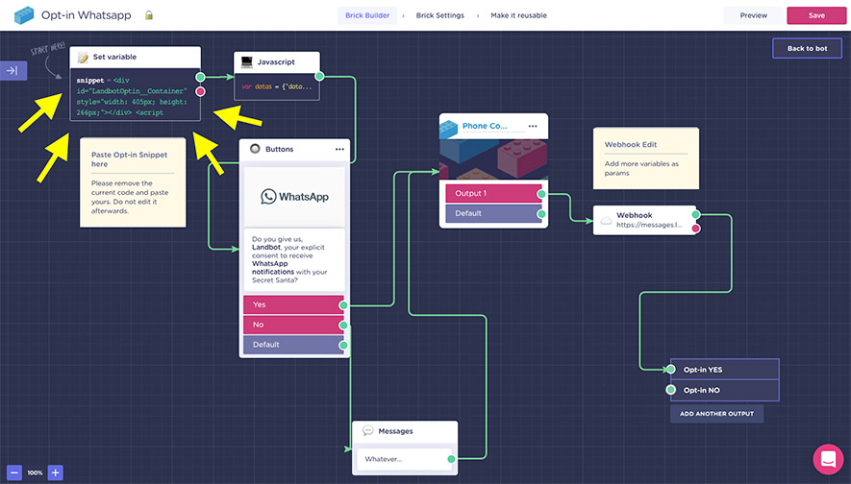Click Phone block Default connector dot
The height and width of the screenshot is (484, 851).
[x=541, y=214]
